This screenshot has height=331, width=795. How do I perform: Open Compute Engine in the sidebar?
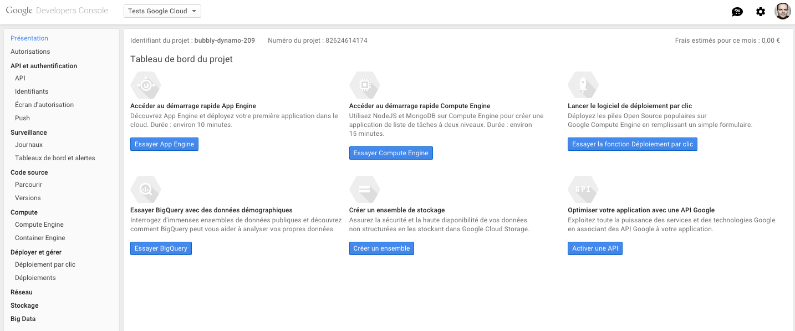coord(39,225)
